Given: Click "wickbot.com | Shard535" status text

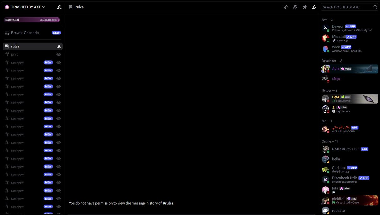Looking at the screenshot, I should point(346,51).
